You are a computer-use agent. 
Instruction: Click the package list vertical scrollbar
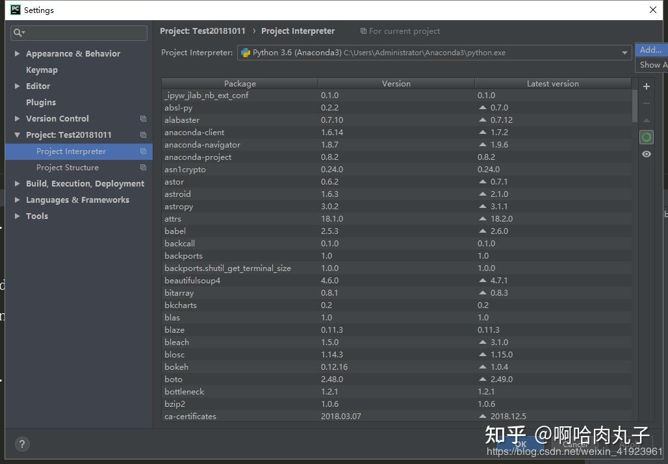point(635,106)
